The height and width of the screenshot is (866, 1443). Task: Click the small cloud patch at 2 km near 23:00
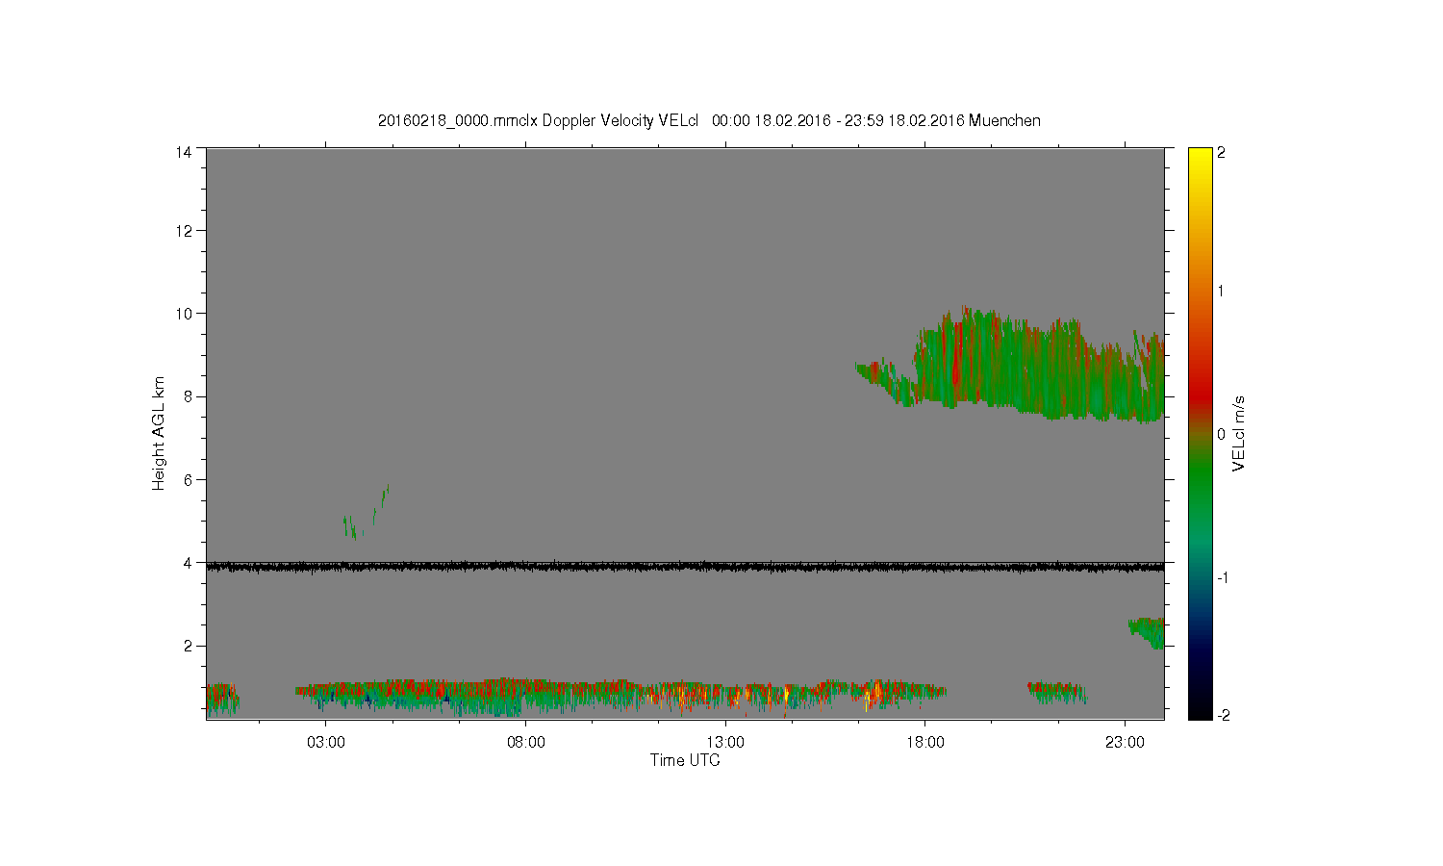coord(1147,632)
